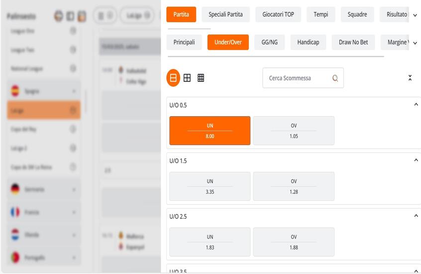This screenshot has height=274, width=421.
Task: Select OV 1.05 odds for U/O 0.5
Action: click(x=294, y=131)
